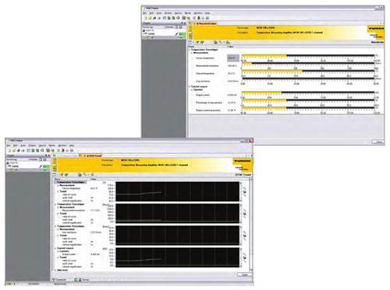Click zoom magnifier beside Line resistance trend chart

click(245, 236)
